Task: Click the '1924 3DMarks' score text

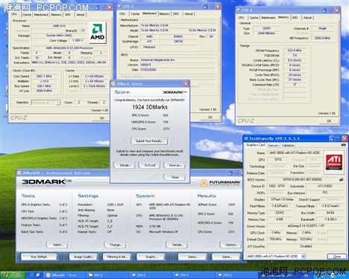Action: 150,107
